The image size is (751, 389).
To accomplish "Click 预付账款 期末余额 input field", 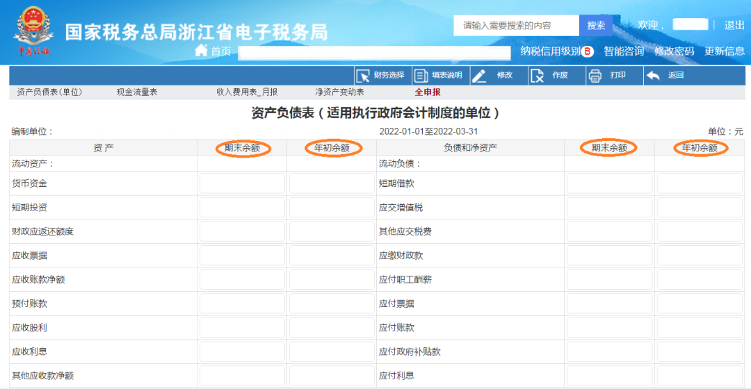I will point(243,304).
